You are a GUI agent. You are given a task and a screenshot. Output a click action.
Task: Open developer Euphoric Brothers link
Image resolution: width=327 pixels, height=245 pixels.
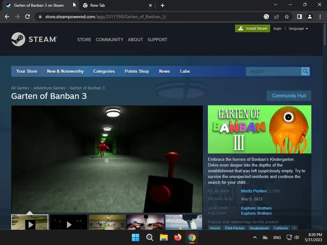[x=256, y=208]
